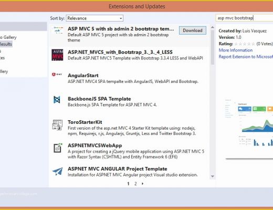The width and height of the screenshot is (273, 210).
Task: Click Report Extension to Microsoft link
Action: [246, 57]
